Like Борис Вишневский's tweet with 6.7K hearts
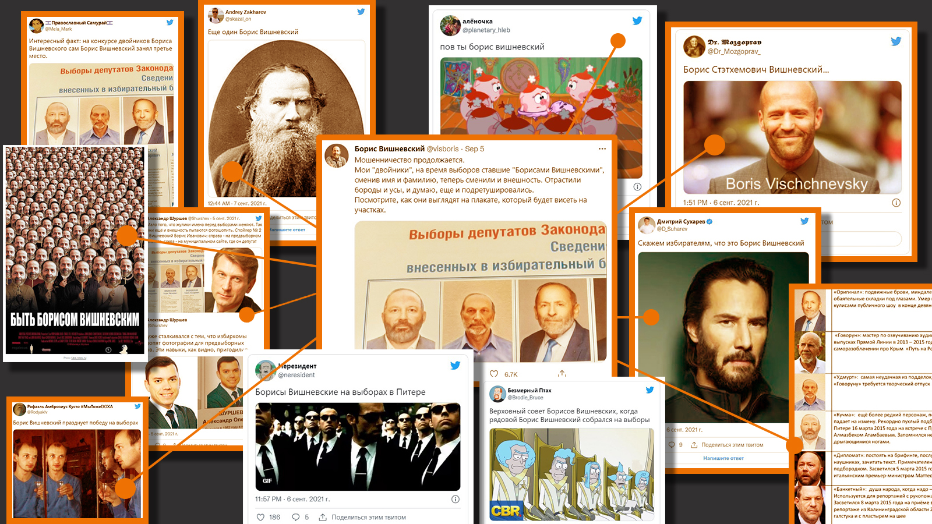 (x=494, y=374)
